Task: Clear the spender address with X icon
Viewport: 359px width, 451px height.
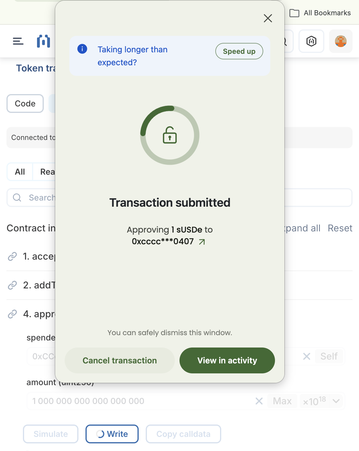Action: pyautogui.click(x=306, y=356)
